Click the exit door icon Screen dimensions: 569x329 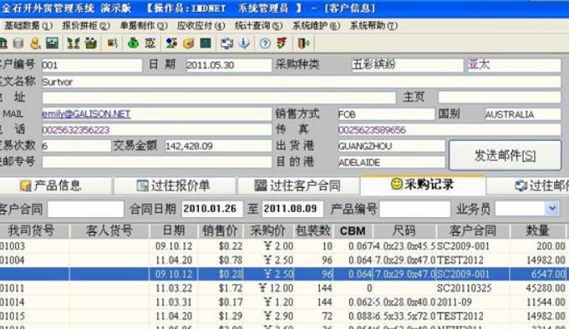(x=303, y=43)
